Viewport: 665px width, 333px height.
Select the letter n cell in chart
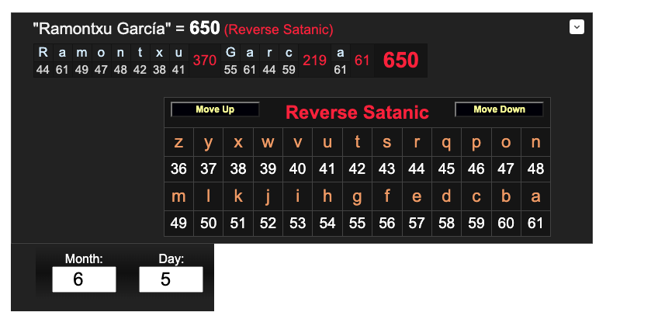tap(535, 142)
